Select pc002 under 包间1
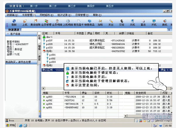Viewport: 176px width, 128px height. coord(52,59)
